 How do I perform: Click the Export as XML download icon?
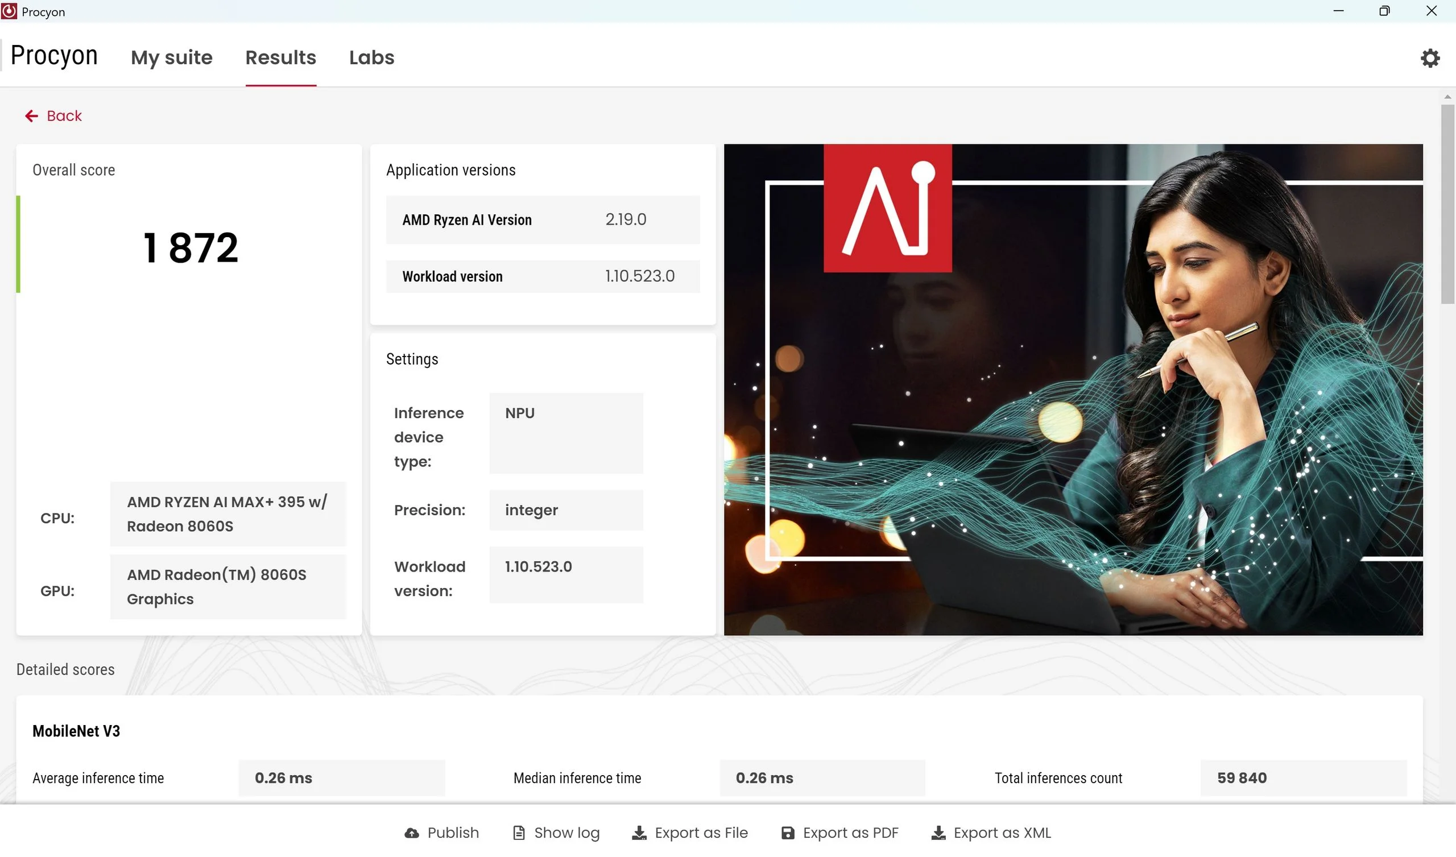pos(938,833)
